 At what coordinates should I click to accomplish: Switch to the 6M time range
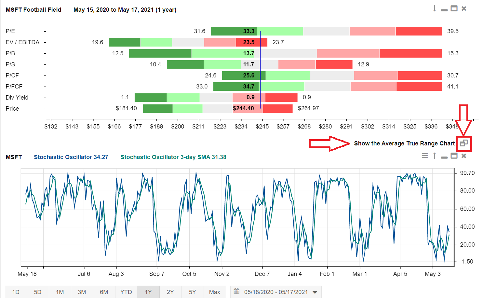(x=104, y=292)
